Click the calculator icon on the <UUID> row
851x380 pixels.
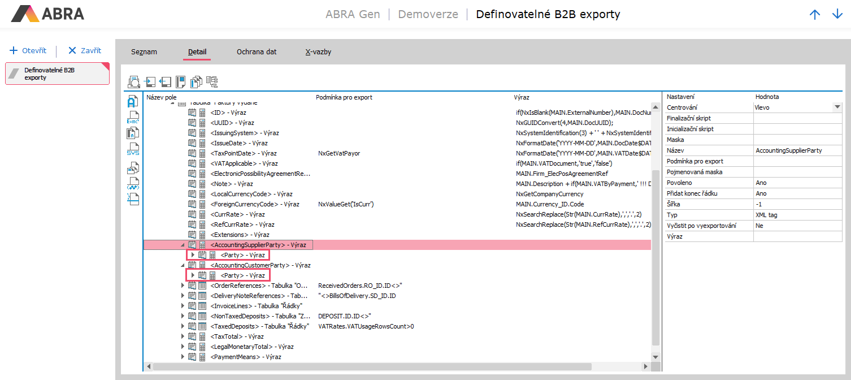(x=202, y=123)
